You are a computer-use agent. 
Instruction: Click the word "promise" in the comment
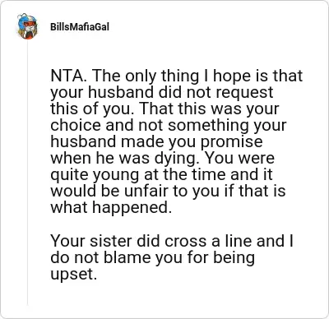click(231, 141)
